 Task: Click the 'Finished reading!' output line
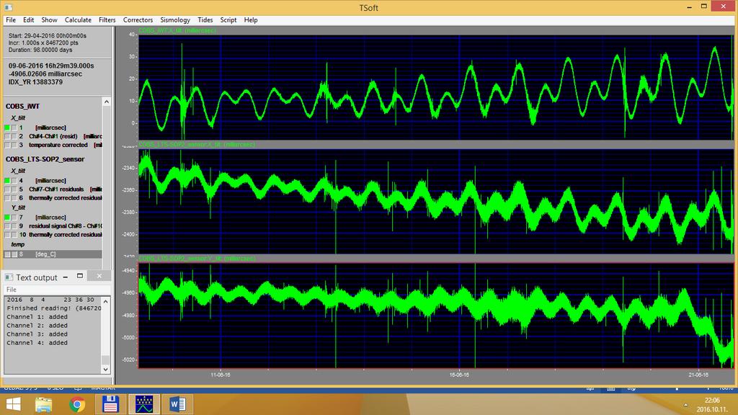(x=53, y=308)
